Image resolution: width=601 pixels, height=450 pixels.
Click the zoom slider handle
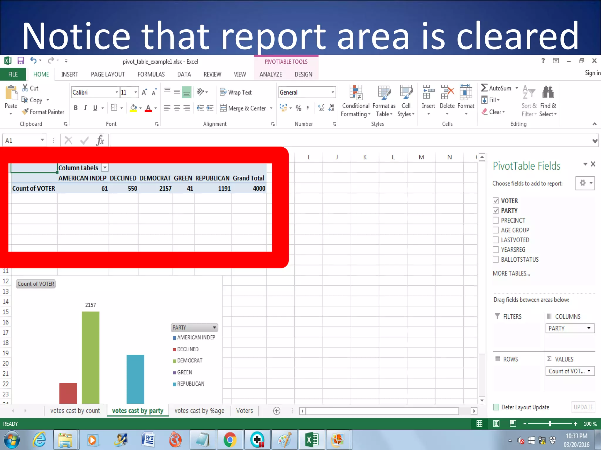[x=550, y=424]
